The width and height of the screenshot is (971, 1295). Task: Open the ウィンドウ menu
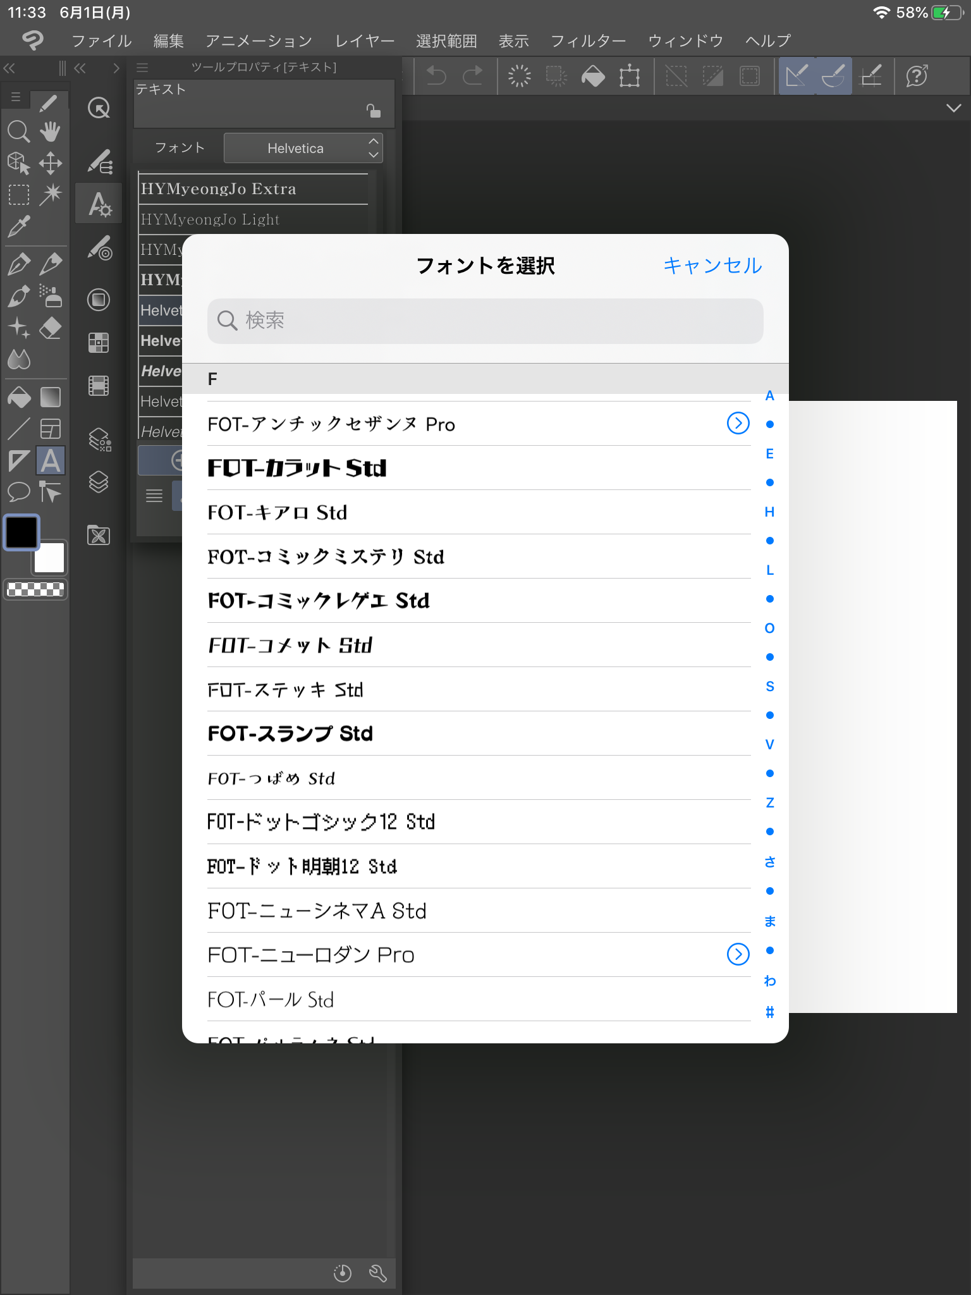point(685,41)
